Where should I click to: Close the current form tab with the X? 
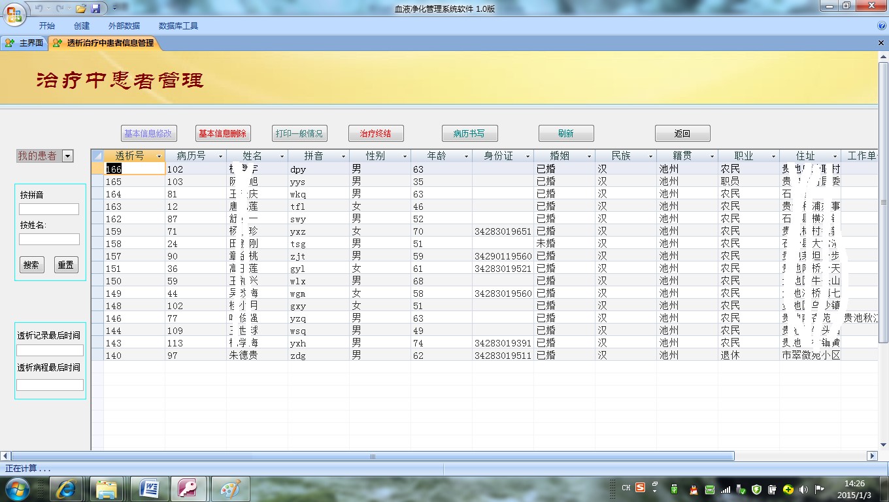click(881, 43)
